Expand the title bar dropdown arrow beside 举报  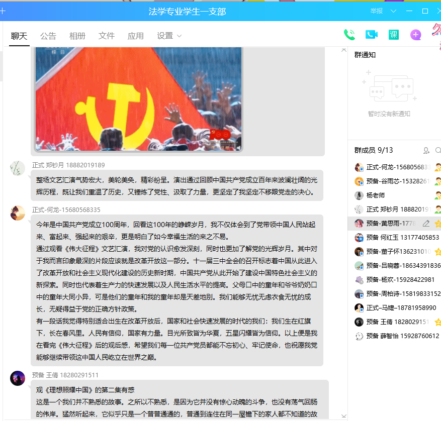(393, 11)
